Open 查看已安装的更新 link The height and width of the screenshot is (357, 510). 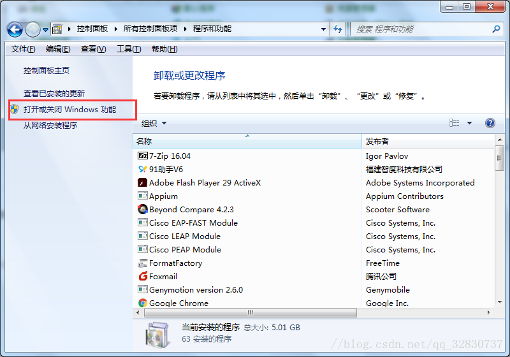pos(54,94)
